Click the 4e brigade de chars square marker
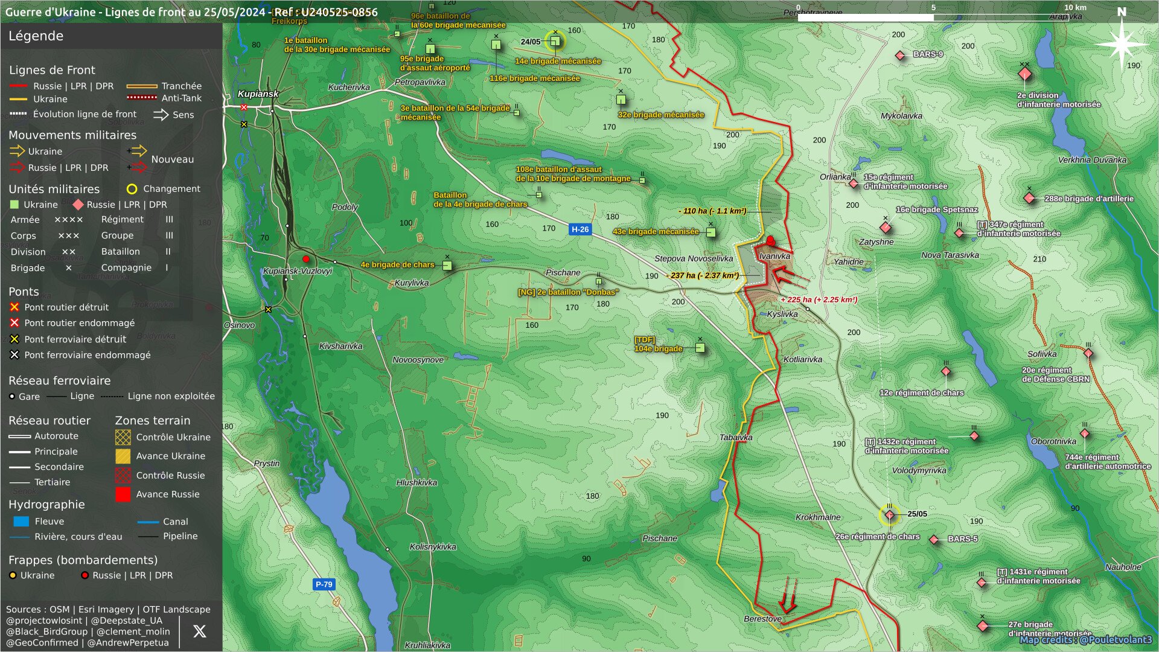Viewport: 1159px width, 652px height. point(447,266)
